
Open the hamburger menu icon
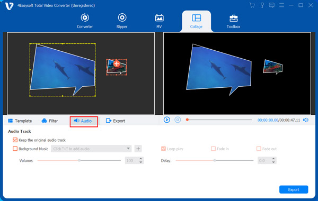click(x=281, y=5)
